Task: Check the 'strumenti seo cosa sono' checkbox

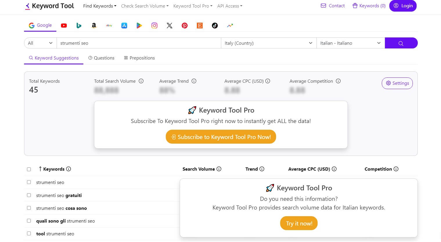Action: [29, 208]
